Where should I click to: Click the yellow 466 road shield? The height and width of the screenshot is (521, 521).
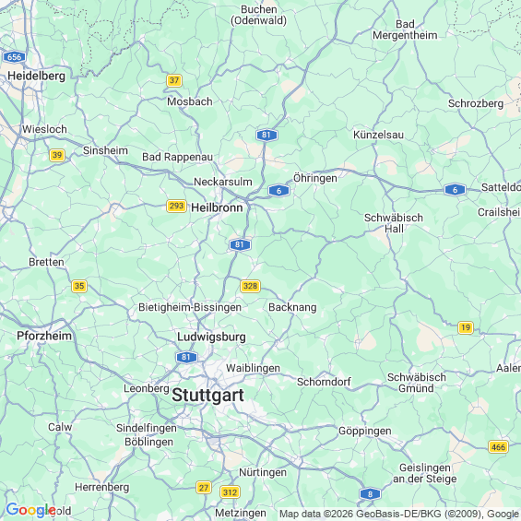coord(498,447)
